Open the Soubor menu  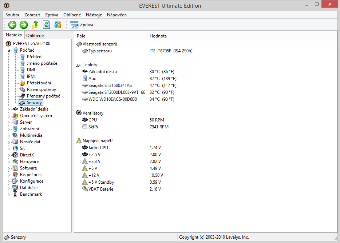(x=12, y=15)
